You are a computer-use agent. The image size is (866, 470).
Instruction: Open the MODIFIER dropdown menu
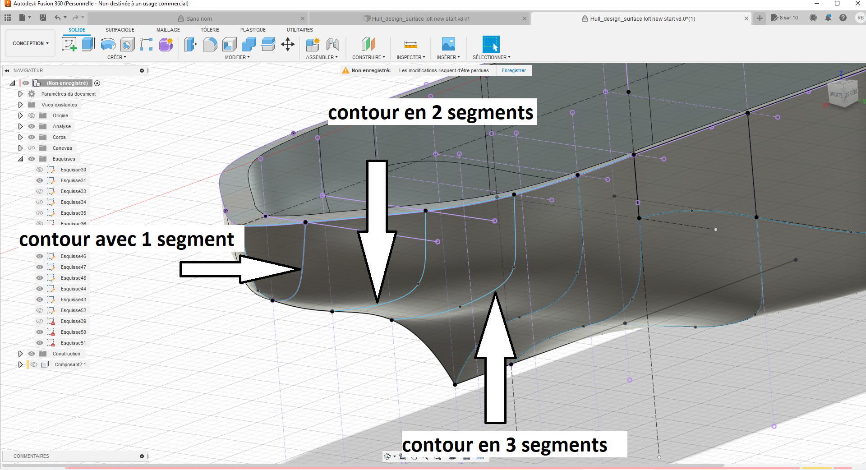tap(237, 57)
